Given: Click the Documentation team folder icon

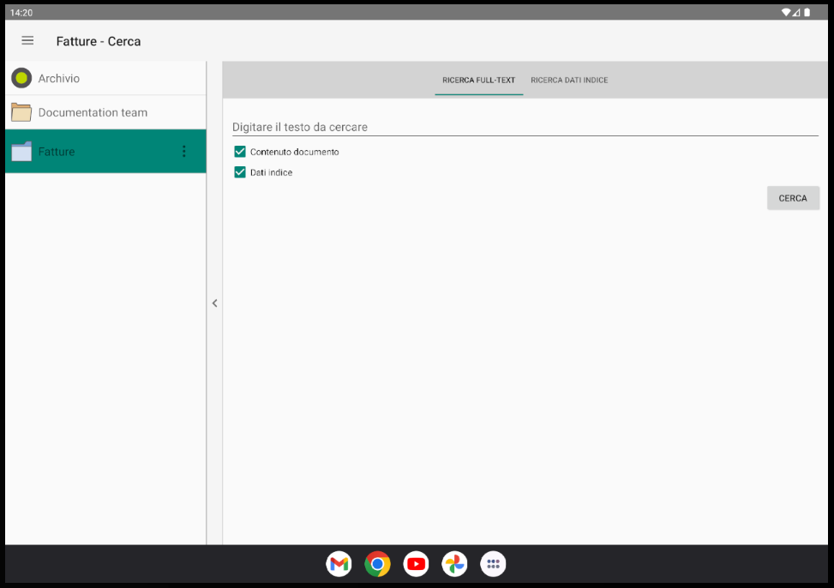Looking at the screenshot, I should [x=21, y=111].
